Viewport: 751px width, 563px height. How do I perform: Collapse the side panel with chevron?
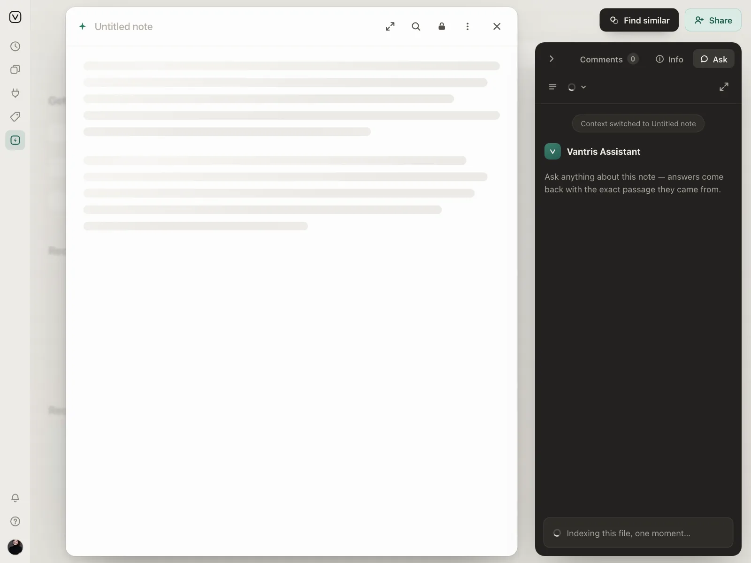[552, 59]
